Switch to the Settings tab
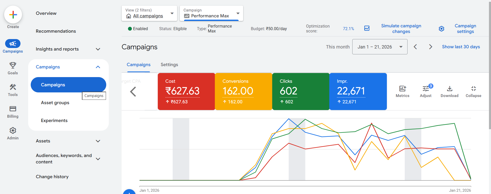This screenshot has width=491, height=194. pyautogui.click(x=169, y=65)
